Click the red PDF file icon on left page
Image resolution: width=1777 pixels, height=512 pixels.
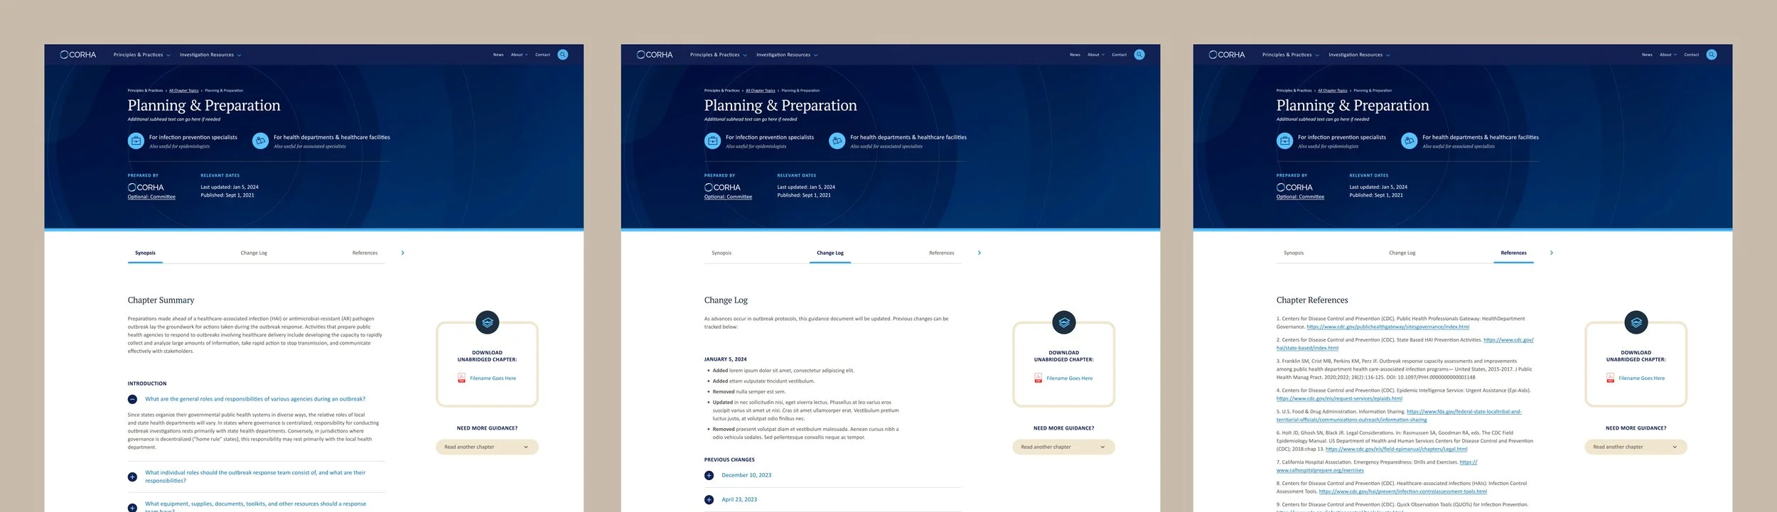point(461,378)
